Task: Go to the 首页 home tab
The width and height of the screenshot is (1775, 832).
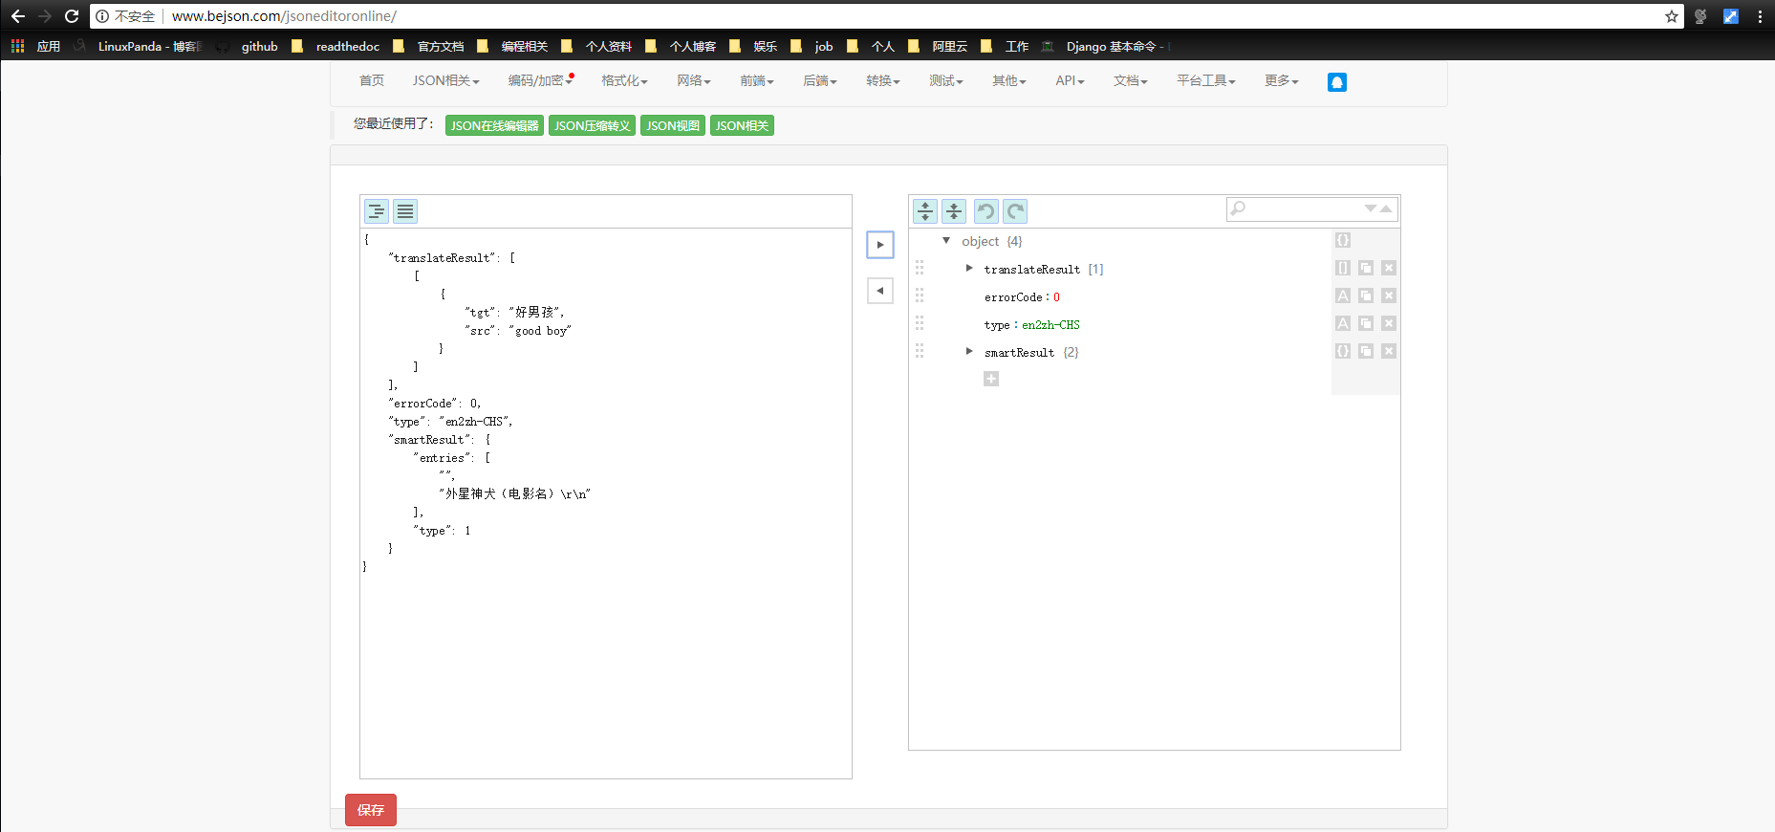Action: tap(372, 81)
